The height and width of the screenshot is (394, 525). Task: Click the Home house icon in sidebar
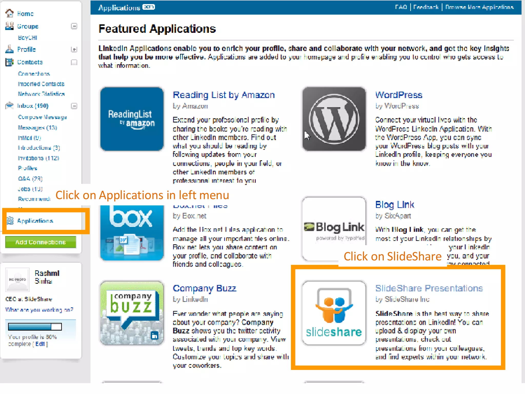[x=9, y=13]
